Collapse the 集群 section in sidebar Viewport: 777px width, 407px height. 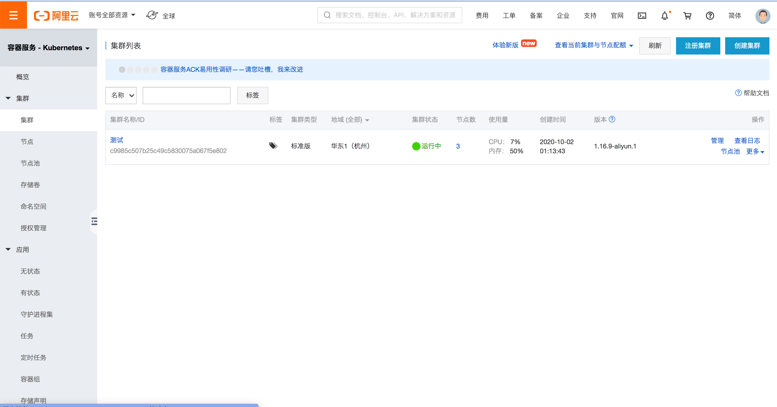(8, 98)
